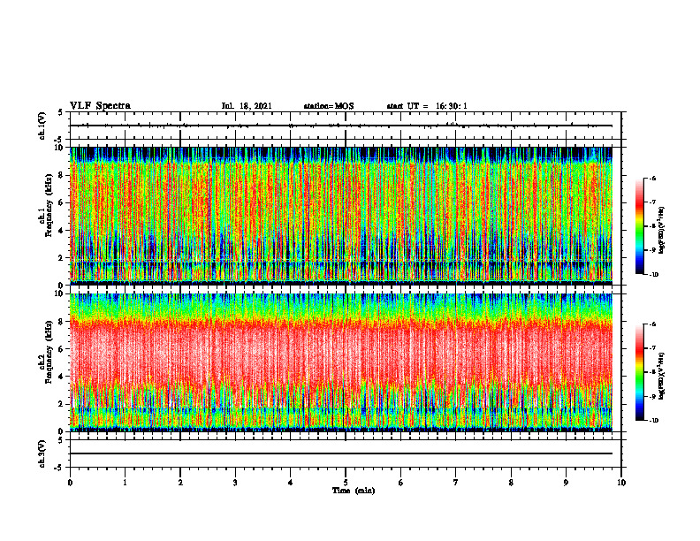The height and width of the screenshot is (541, 700).
Task: Click the date "Jul. 18, 2021"
Action: tap(247, 106)
